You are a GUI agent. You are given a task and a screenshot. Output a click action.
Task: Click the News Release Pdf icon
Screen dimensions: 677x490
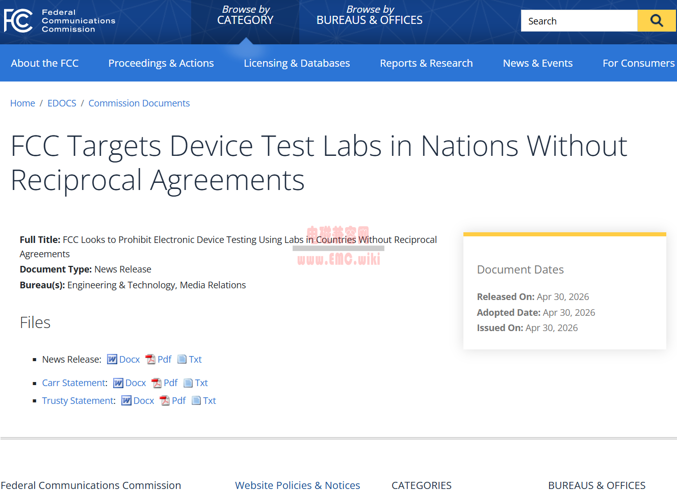150,360
